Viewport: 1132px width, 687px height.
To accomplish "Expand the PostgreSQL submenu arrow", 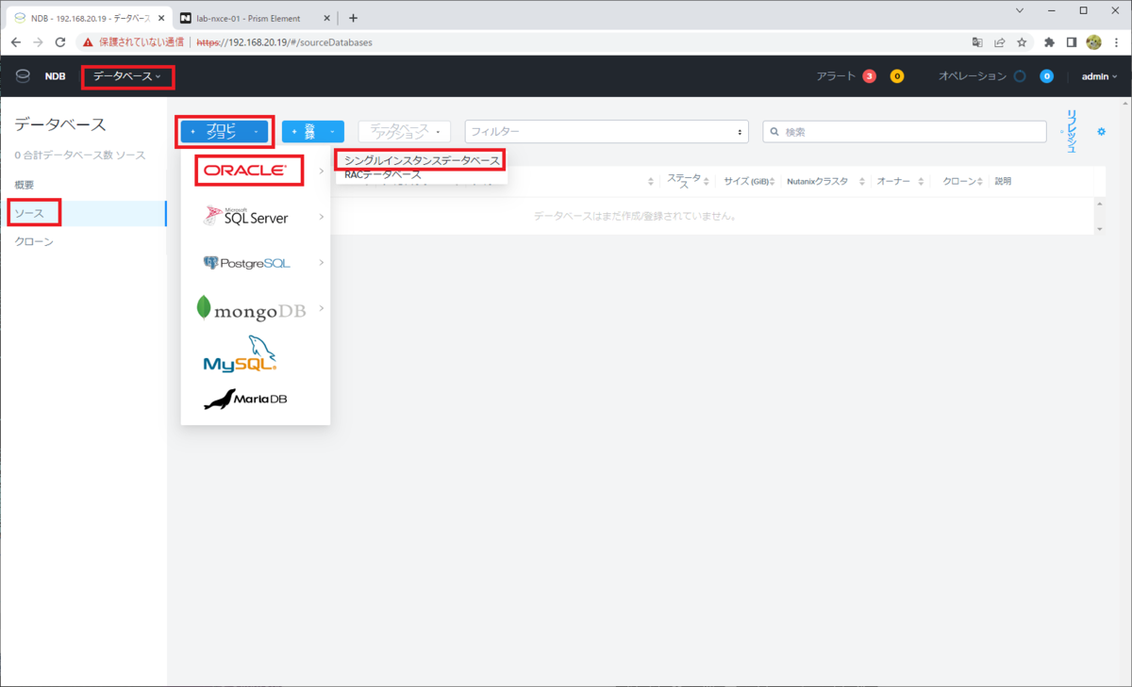I will (322, 262).
